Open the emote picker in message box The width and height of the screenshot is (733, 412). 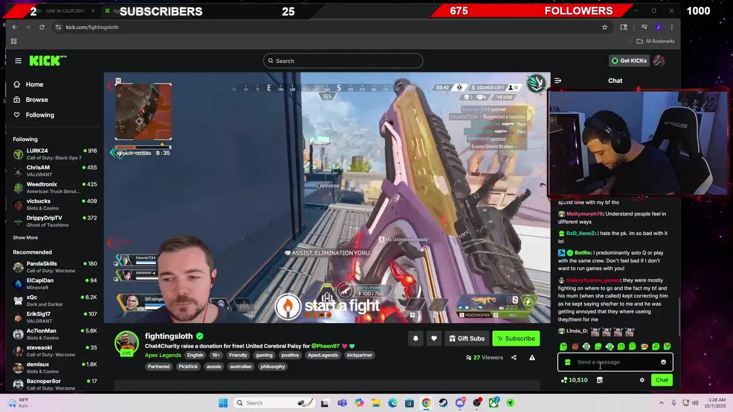(x=663, y=362)
